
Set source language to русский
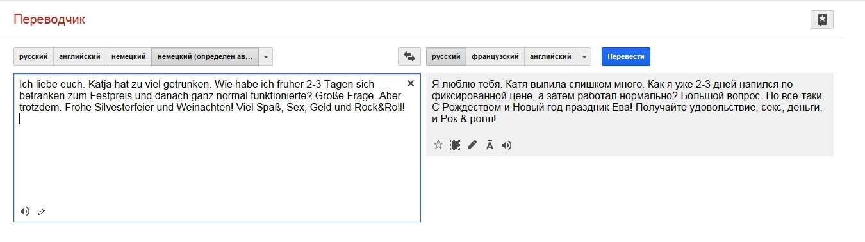point(33,56)
